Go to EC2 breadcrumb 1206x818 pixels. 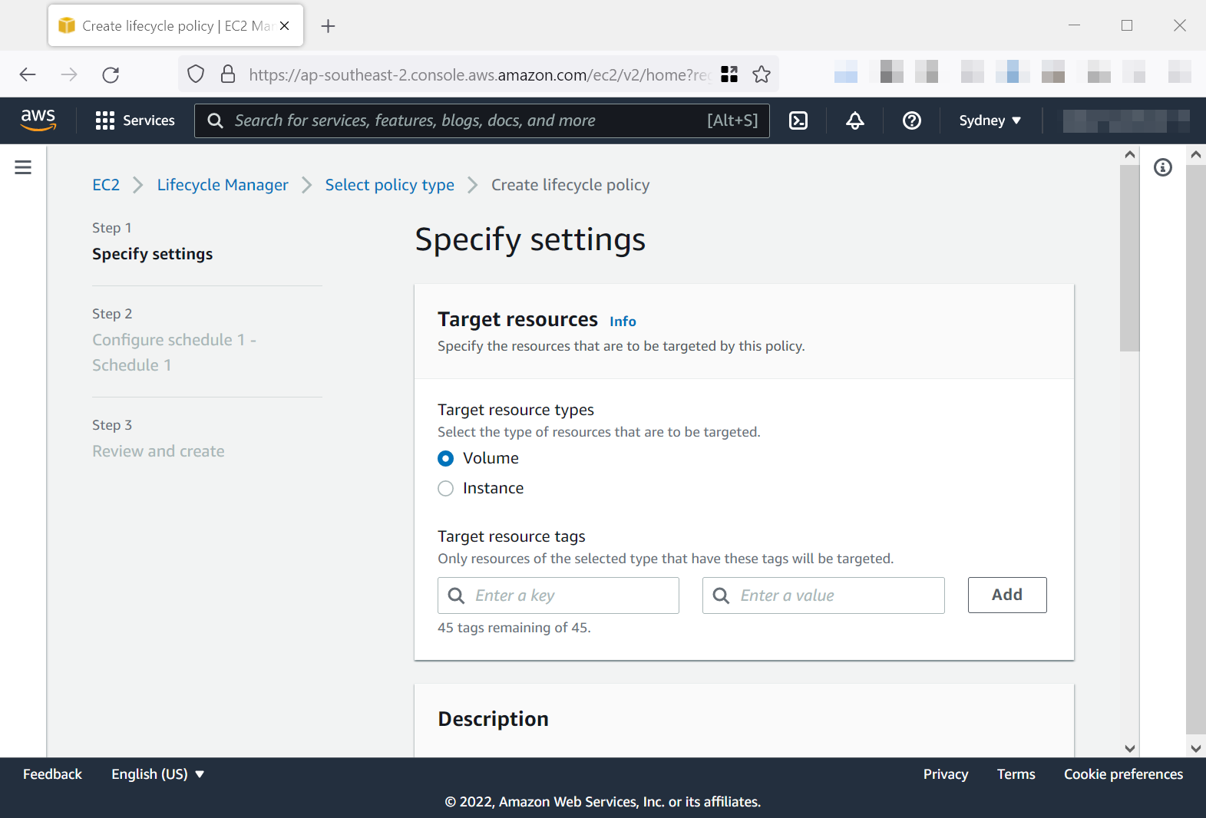[x=106, y=185]
